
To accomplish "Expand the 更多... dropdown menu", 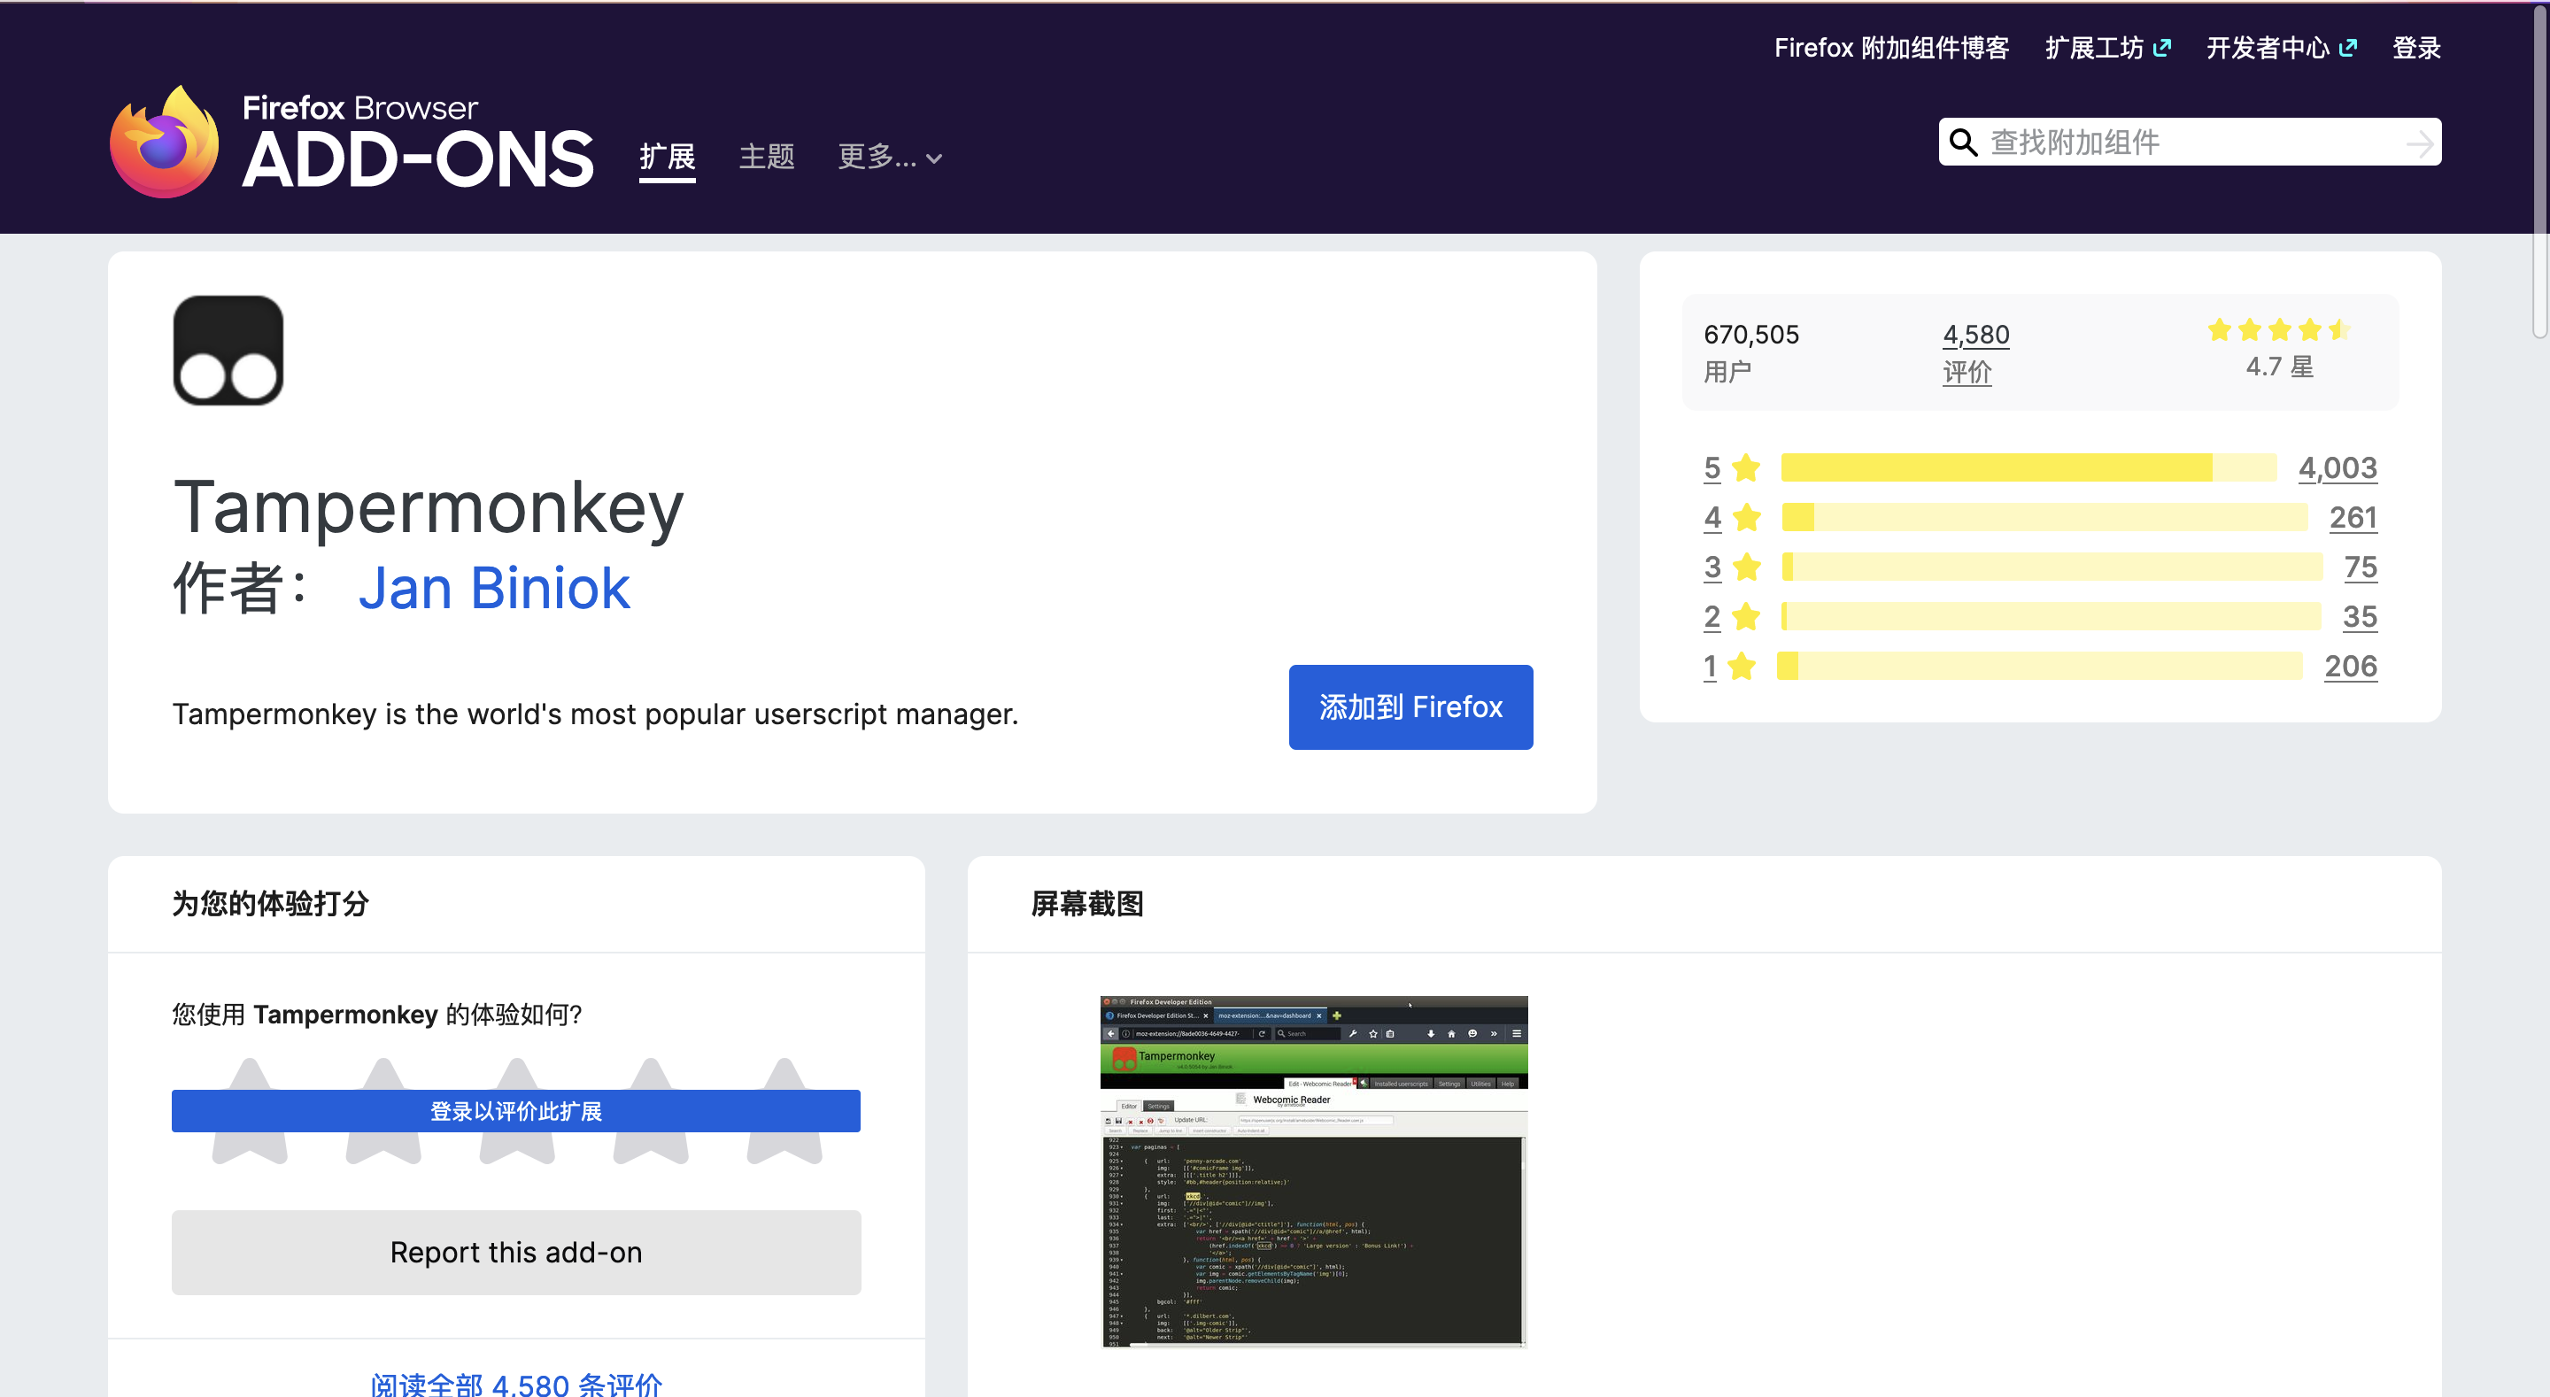I will [x=889, y=157].
